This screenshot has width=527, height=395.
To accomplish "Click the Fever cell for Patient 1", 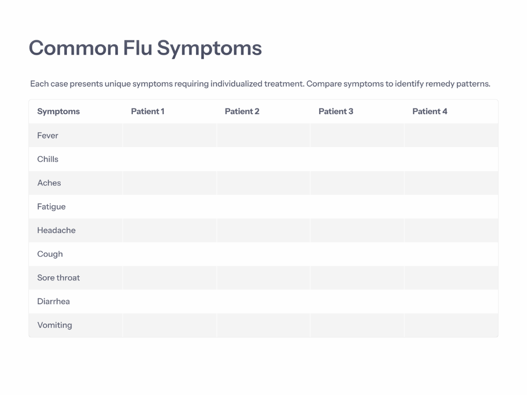I will [x=170, y=135].
